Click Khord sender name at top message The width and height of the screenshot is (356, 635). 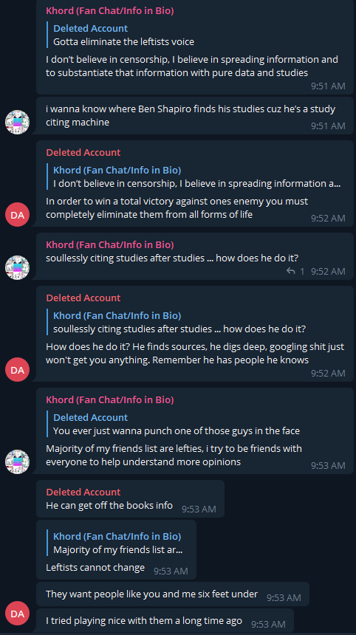click(110, 10)
